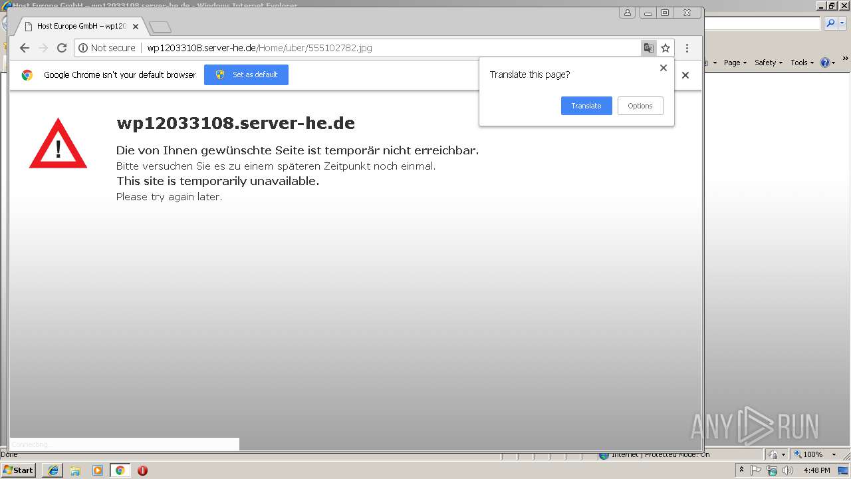
Task: Set Chrome as default browser
Action: (246, 75)
